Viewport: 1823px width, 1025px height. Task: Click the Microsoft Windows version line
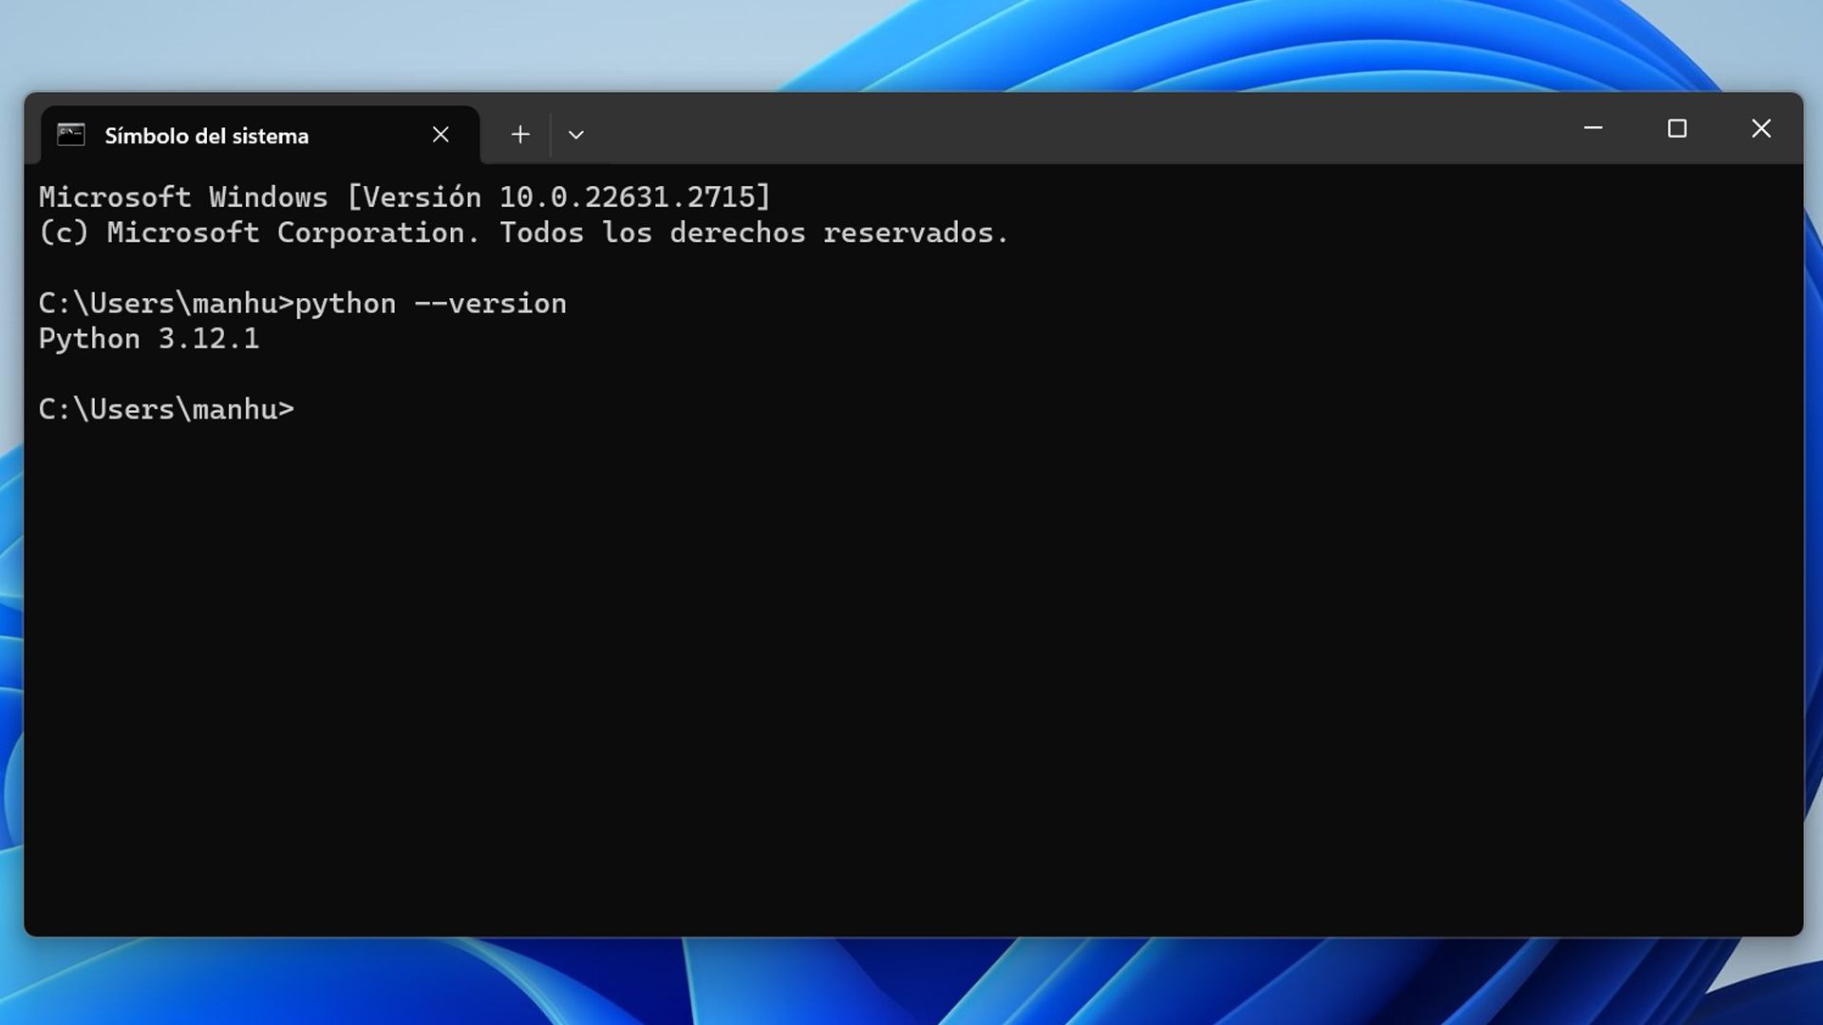point(404,196)
